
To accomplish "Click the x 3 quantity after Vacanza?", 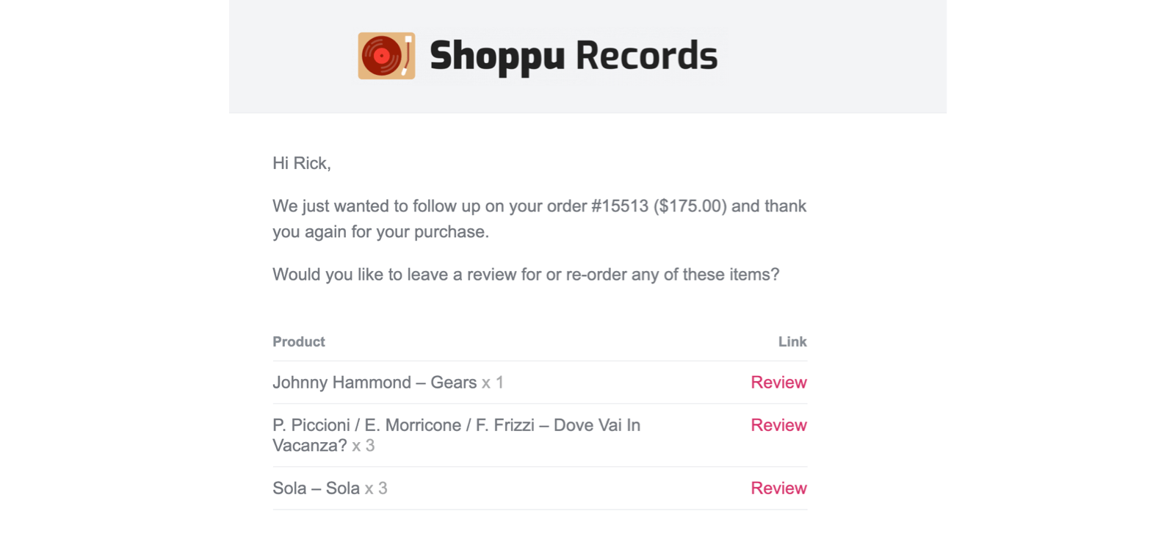I will tap(364, 446).
